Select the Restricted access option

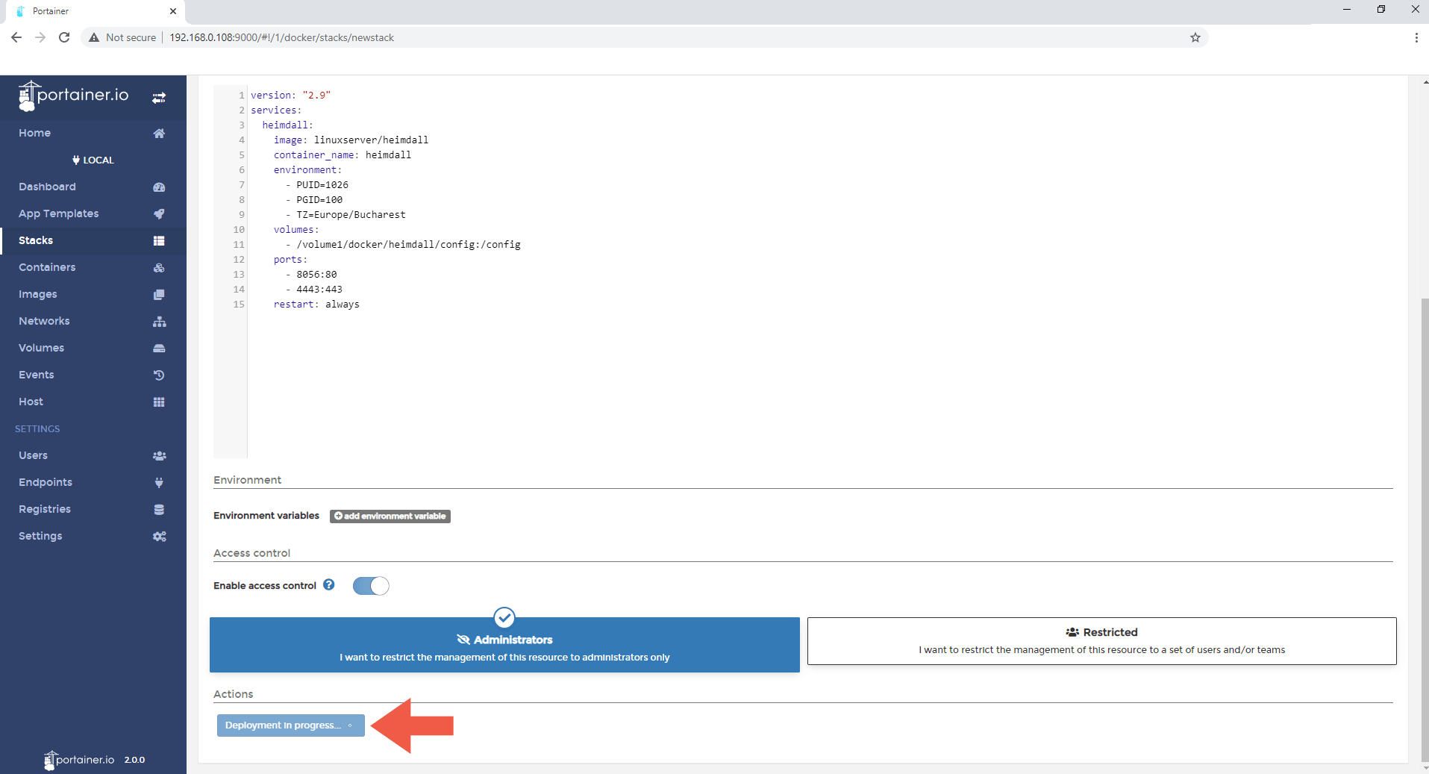pos(1101,640)
